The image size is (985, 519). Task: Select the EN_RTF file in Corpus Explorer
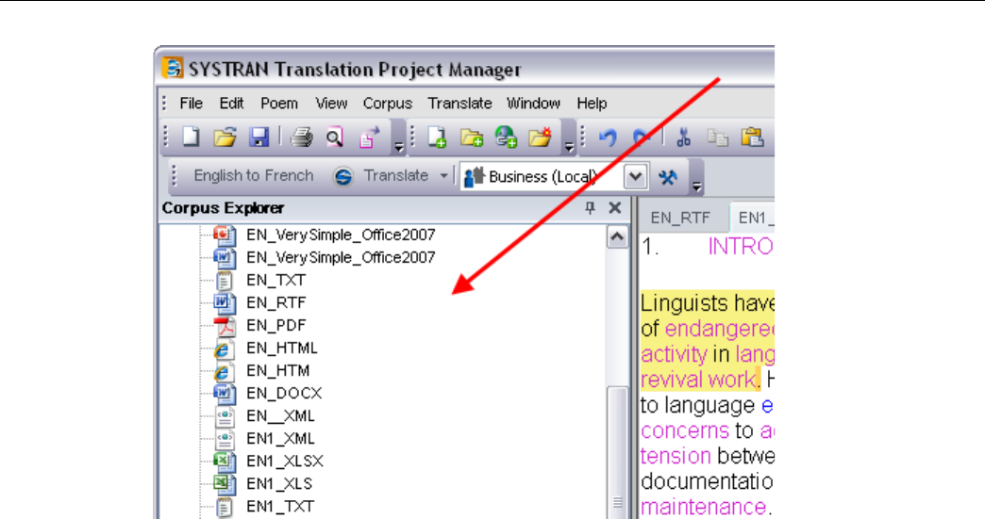pyautogui.click(x=275, y=302)
